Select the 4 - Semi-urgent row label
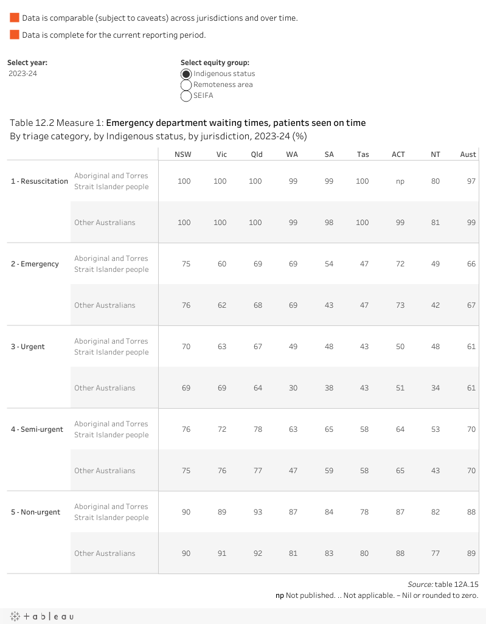This screenshot has height=624, width=486. click(x=36, y=429)
